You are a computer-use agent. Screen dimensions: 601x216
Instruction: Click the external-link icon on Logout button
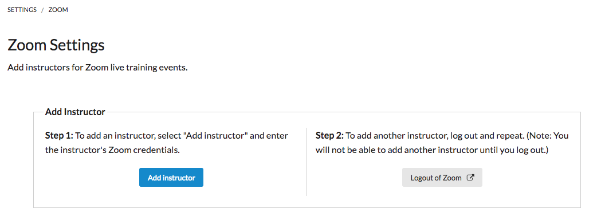(470, 178)
